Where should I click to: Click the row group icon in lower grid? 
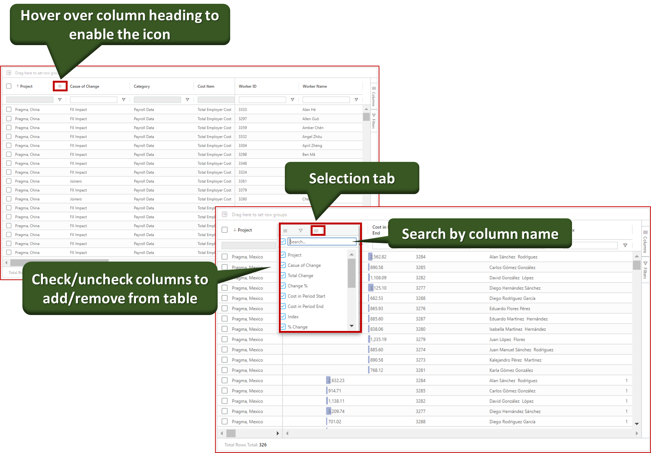pos(224,215)
